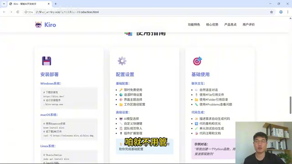
Task: Click the plug icon beside 插件扩展管理
Action: point(121,133)
